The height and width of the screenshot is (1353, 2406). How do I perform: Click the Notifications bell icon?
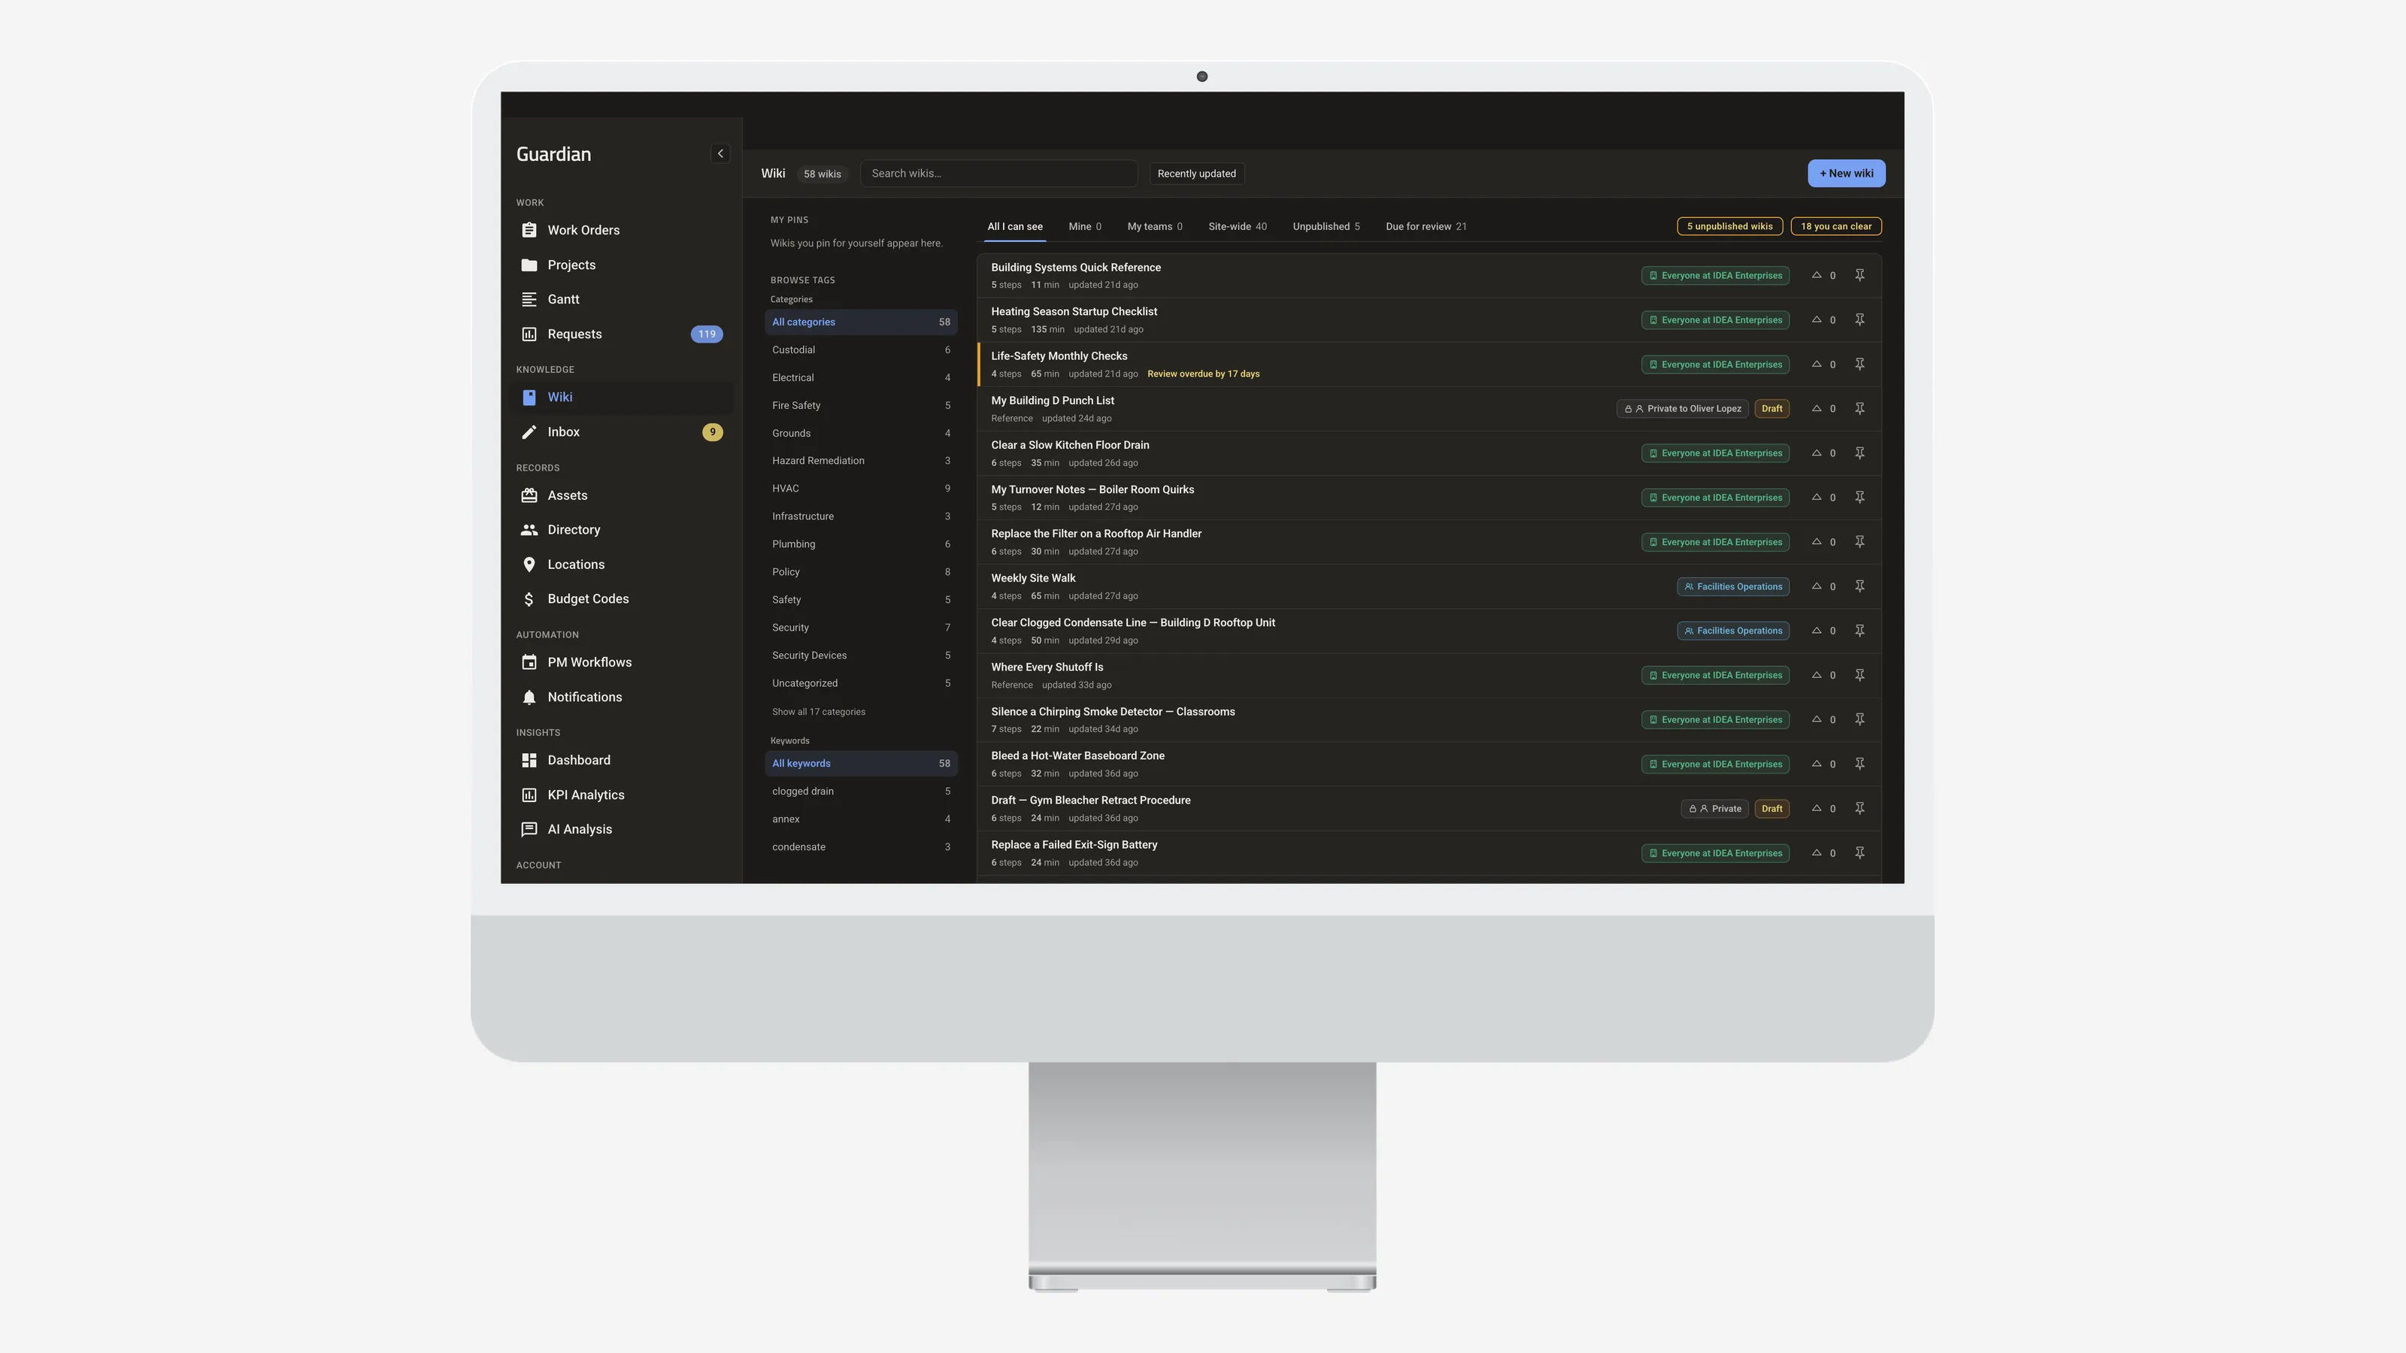529,698
